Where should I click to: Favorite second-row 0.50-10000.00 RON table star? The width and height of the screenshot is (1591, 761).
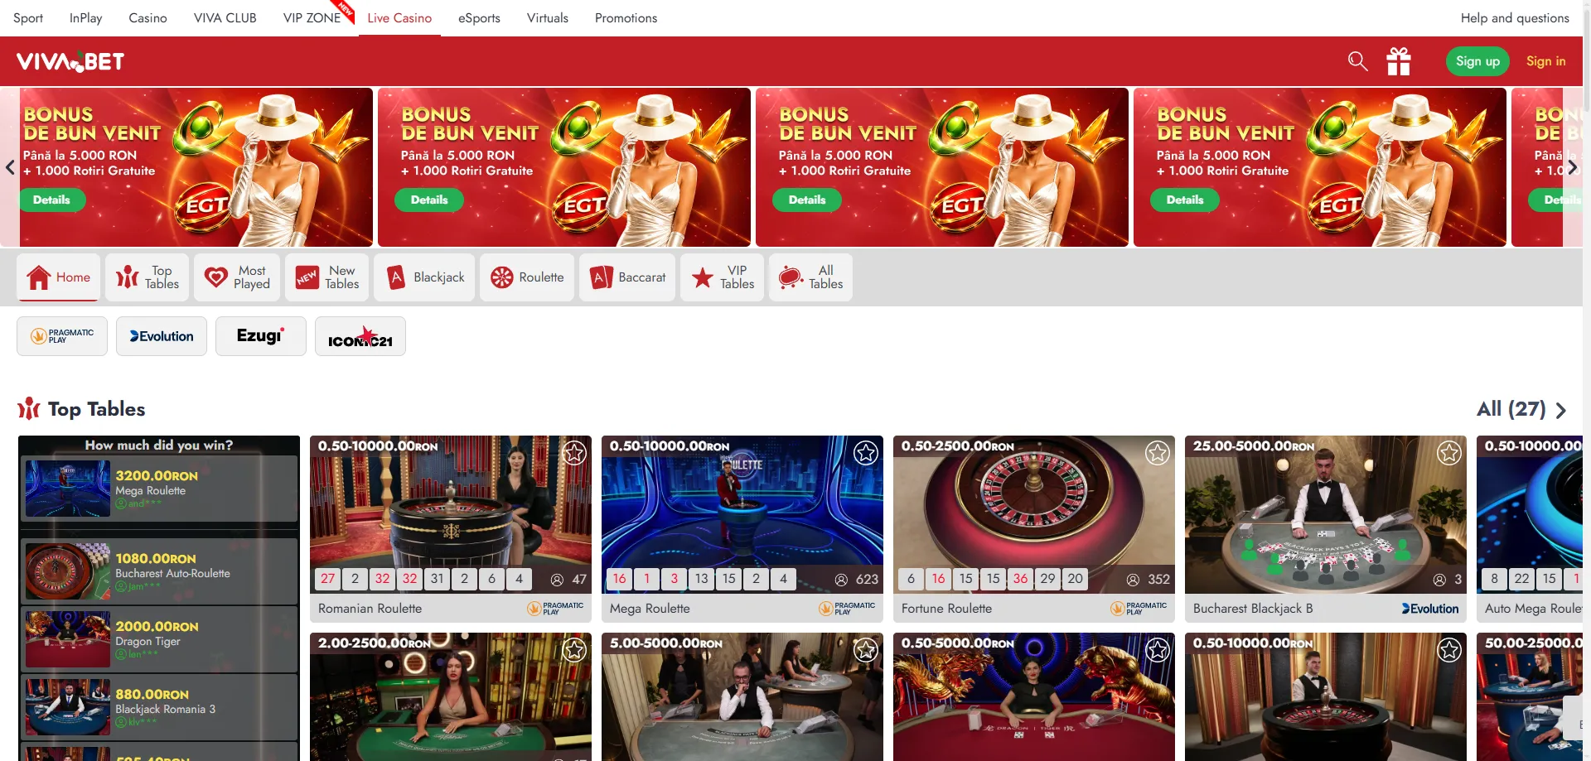pyautogui.click(x=1449, y=650)
